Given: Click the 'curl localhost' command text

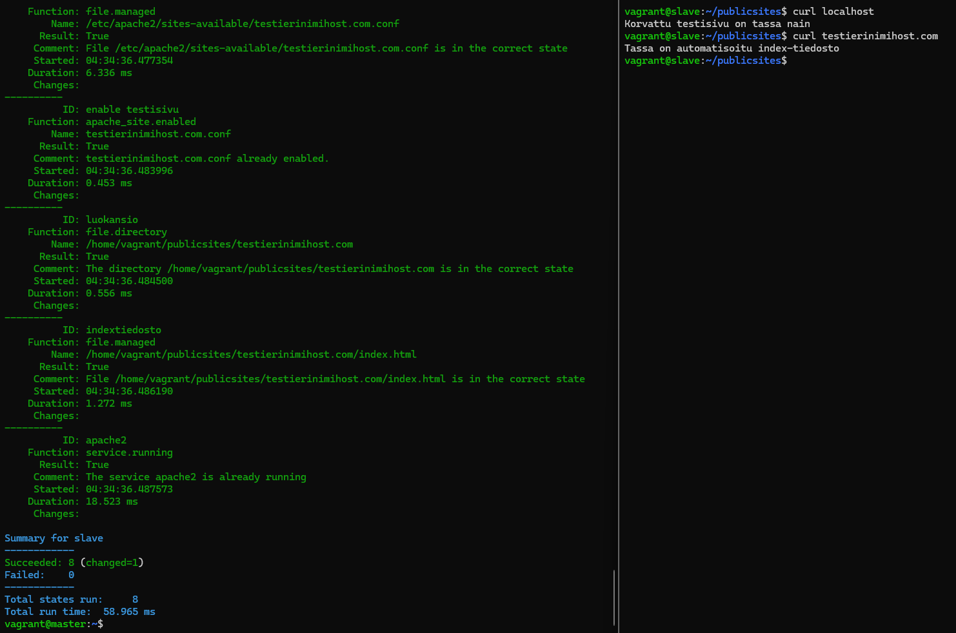Looking at the screenshot, I should (x=833, y=12).
